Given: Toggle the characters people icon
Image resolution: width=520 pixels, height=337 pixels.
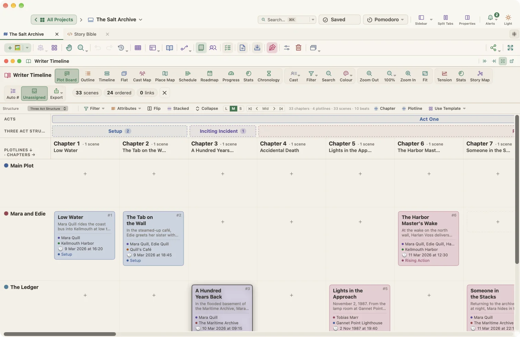Looking at the screenshot, I should point(213,48).
